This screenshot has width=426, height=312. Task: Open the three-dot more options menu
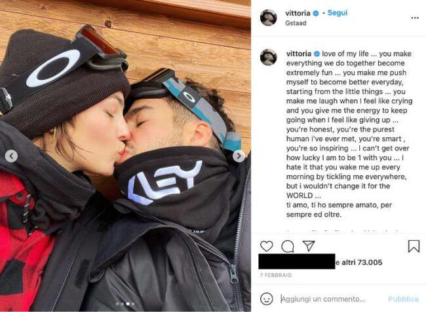[x=415, y=18]
